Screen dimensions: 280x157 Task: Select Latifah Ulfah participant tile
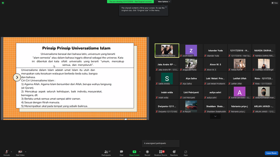[239, 78]
